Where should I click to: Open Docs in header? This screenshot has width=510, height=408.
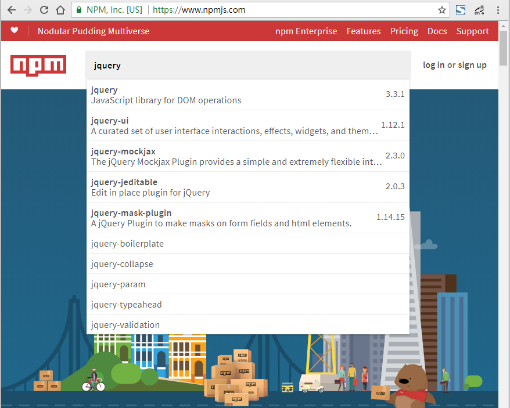437,31
